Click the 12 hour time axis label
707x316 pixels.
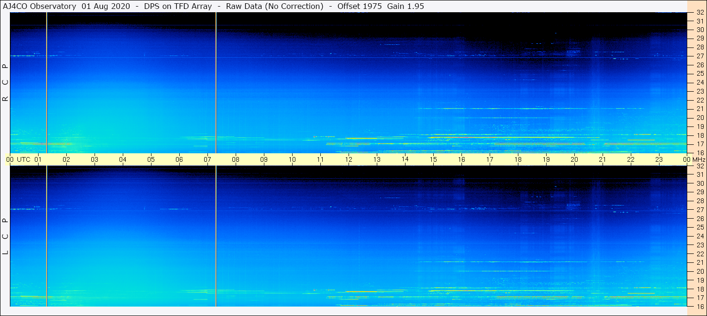click(349, 159)
